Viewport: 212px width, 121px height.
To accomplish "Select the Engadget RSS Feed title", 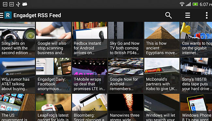I will point(37,15).
